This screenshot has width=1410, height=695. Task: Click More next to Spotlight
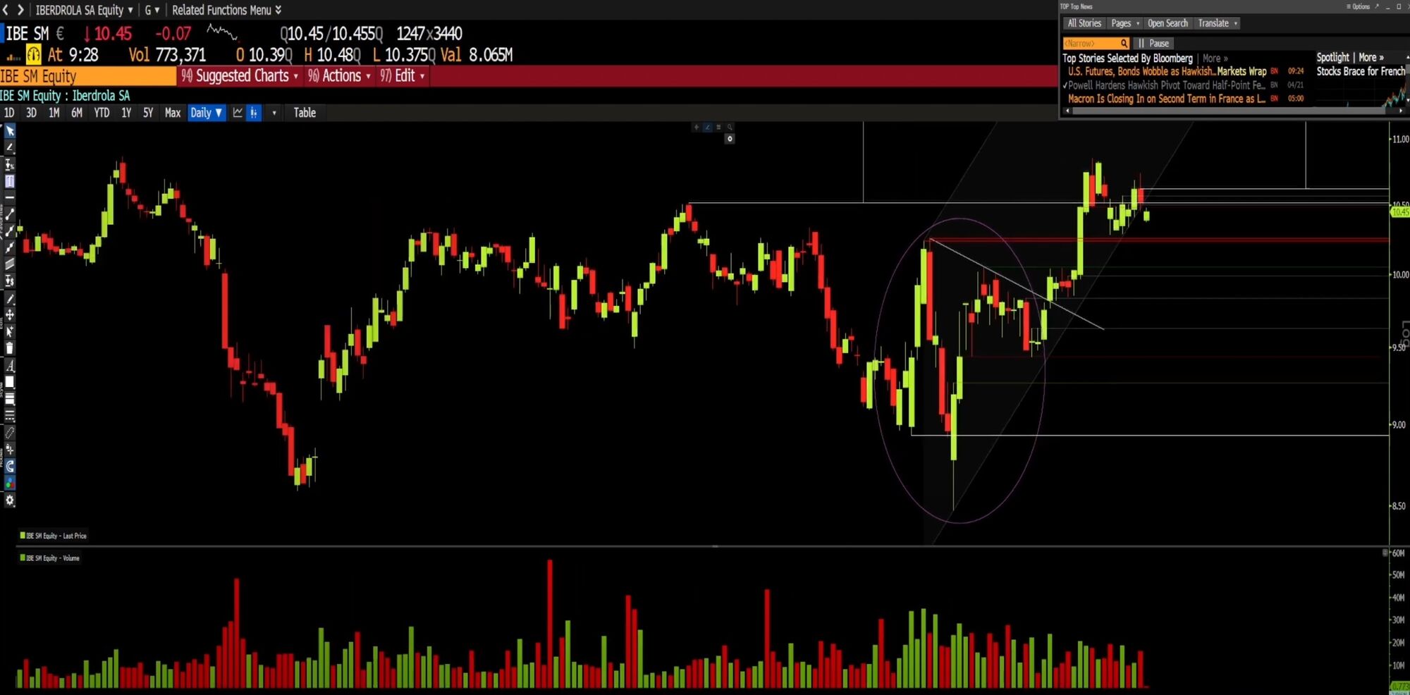click(1371, 58)
